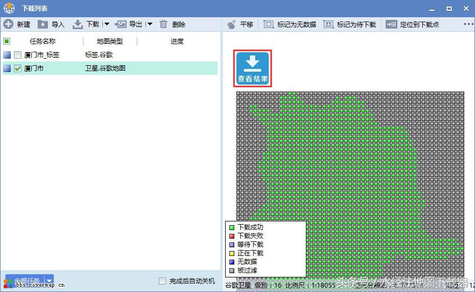
Task: Enable 完成后自动关机 auto shutdown checkbox
Action: [x=162, y=281]
